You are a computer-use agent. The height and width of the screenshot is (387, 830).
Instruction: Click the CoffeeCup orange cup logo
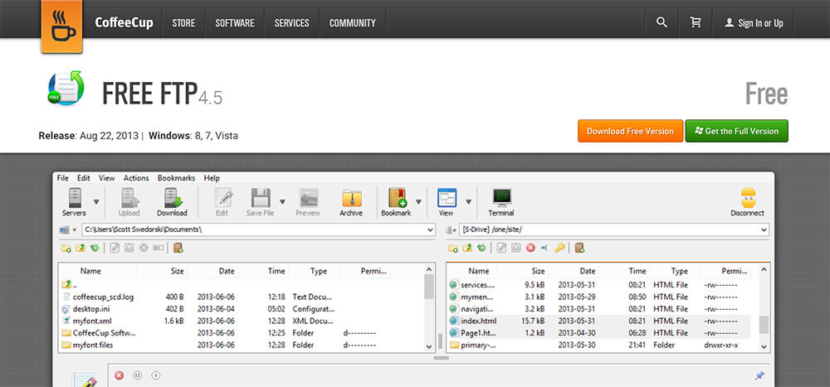point(62,26)
